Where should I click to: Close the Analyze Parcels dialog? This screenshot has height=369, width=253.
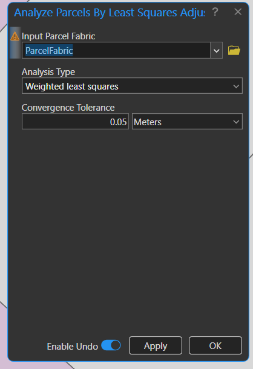(x=238, y=11)
